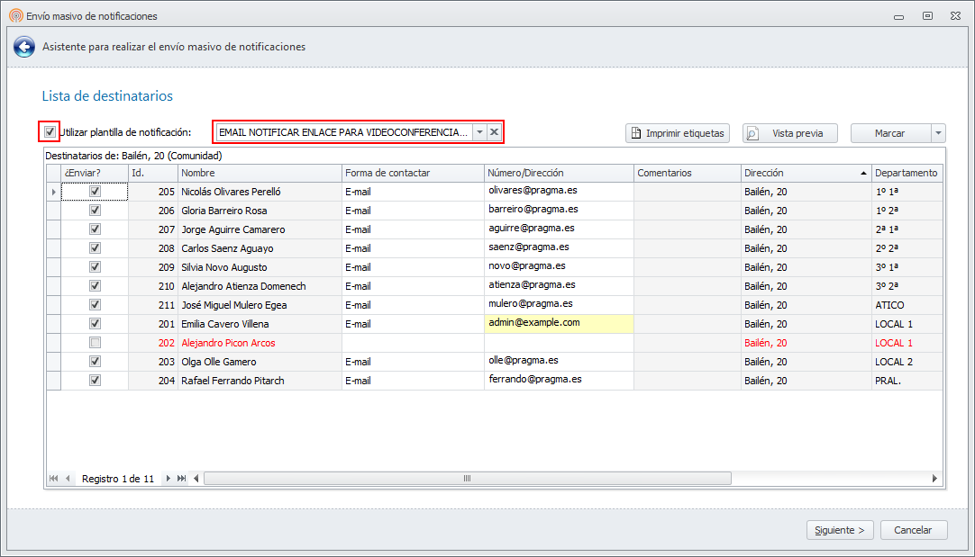The image size is (975, 557).
Task: Click the Cancelar button
Action: tap(914, 530)
